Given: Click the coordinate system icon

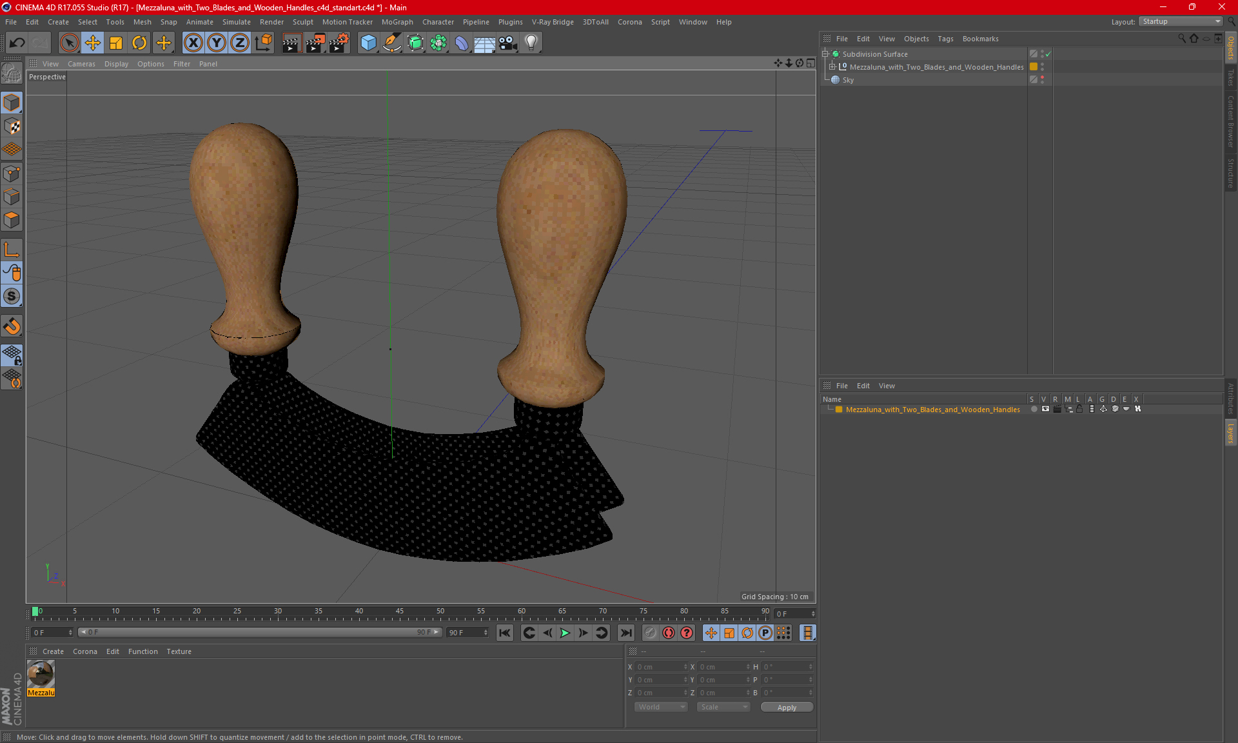Looking at the screenshot, I should coord(263,43).
